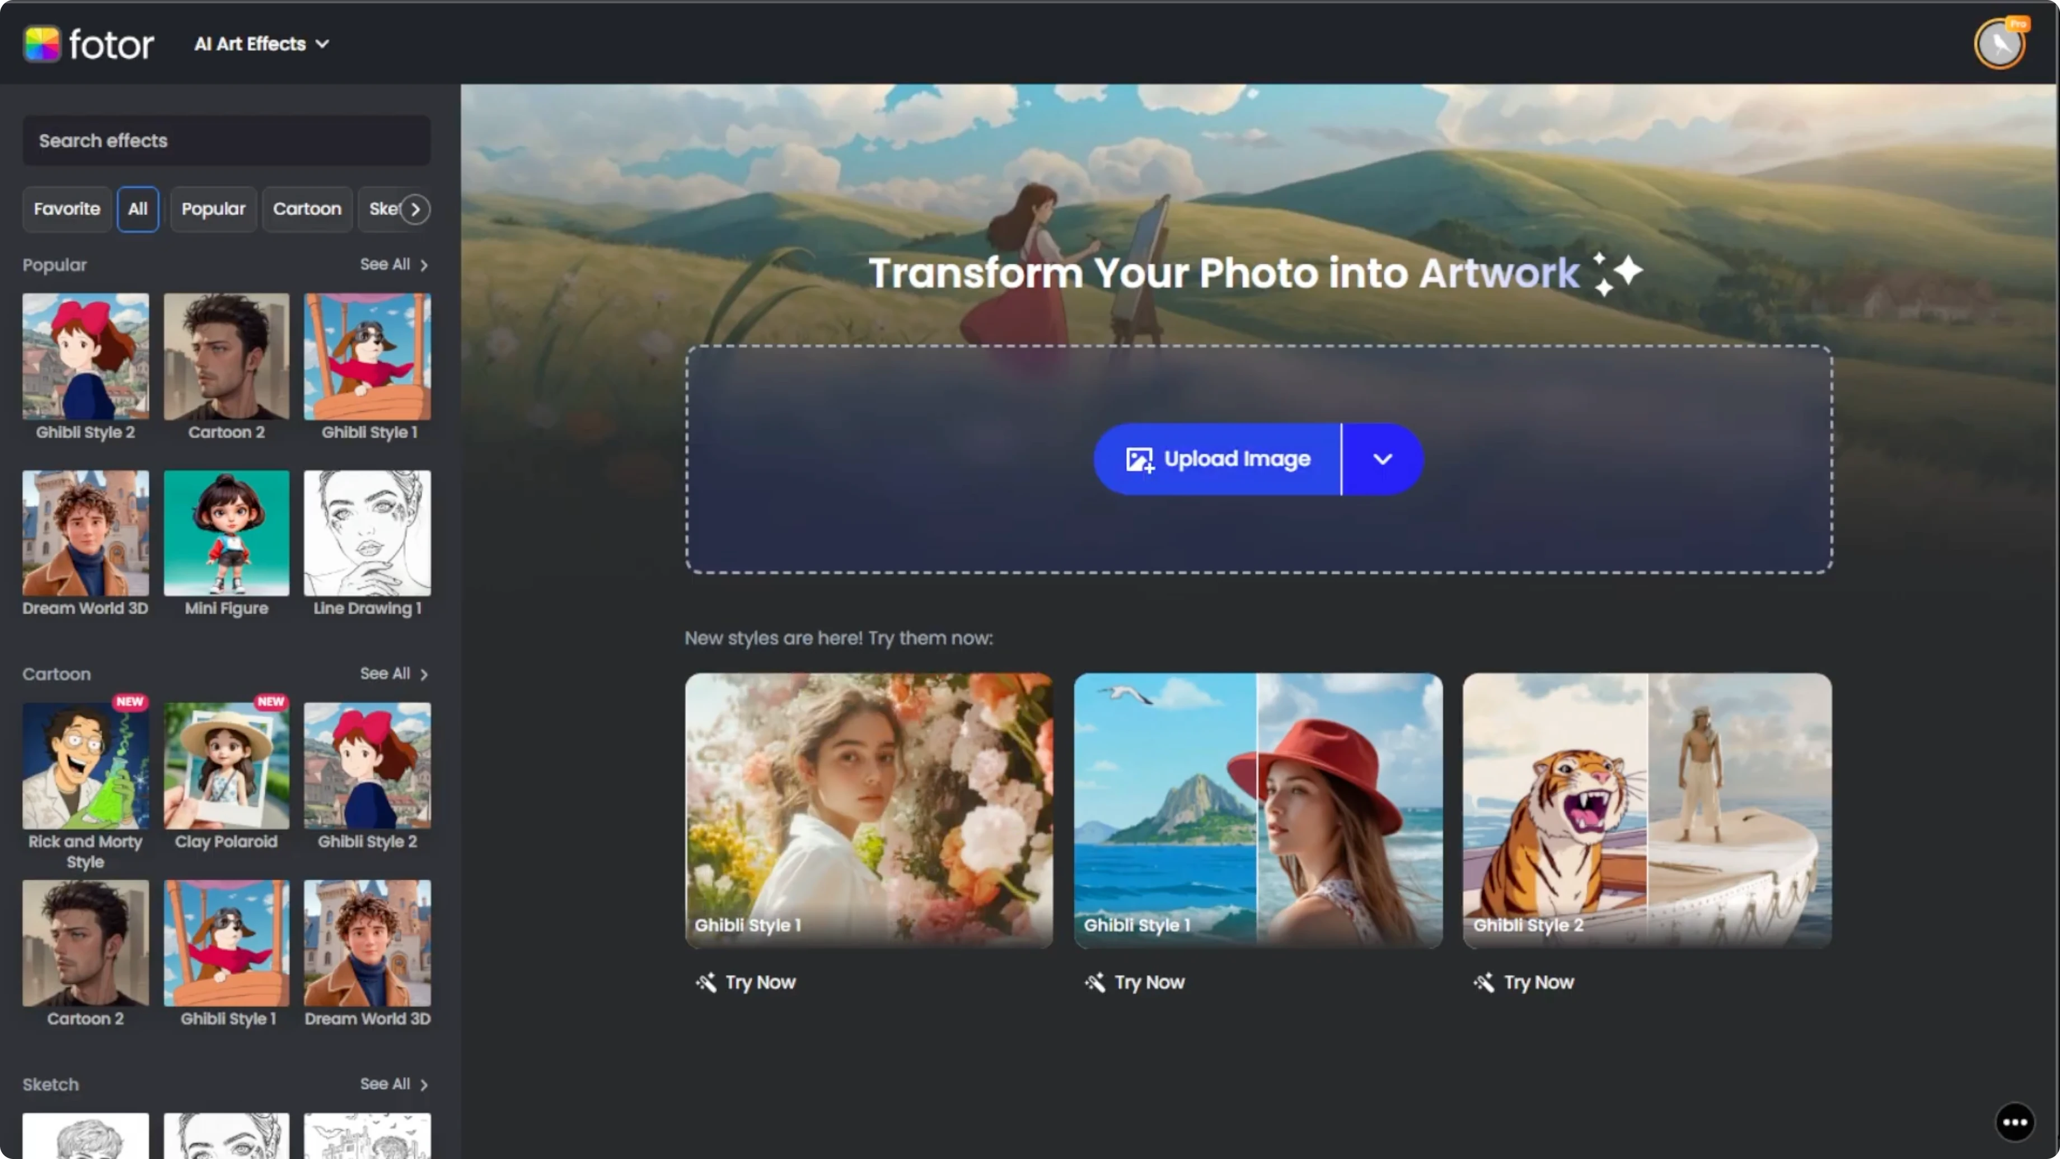Click Try Now under red hat sample

coord(1134,982)
